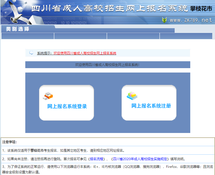Click the colorful books icon above the register link
Viewport: 215px width, 175px height.
coord(132,96)
